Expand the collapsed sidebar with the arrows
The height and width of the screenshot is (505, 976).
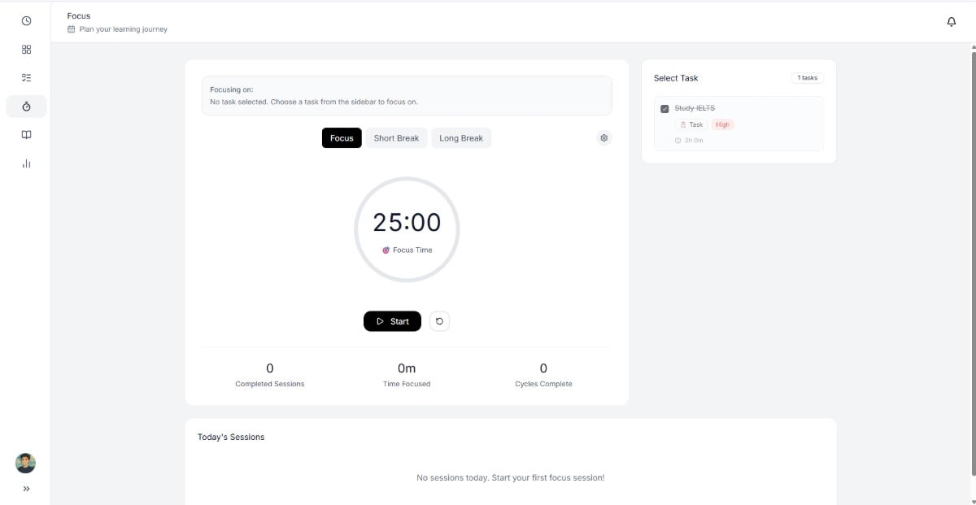click(x=26, y=488)
